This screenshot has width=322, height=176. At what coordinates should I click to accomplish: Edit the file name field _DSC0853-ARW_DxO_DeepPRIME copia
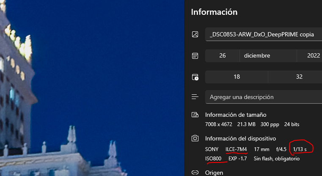coord(264,34)
